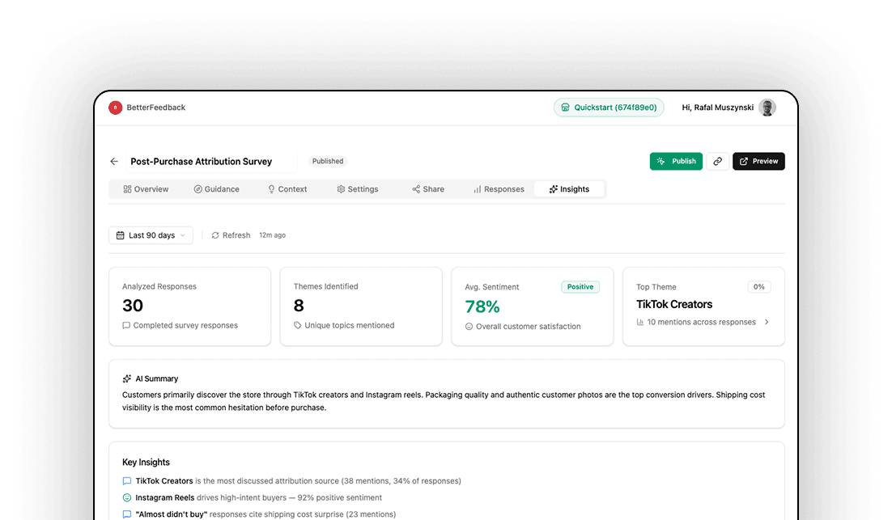
Task: Open the survey Preview
Action: point(758,162)
